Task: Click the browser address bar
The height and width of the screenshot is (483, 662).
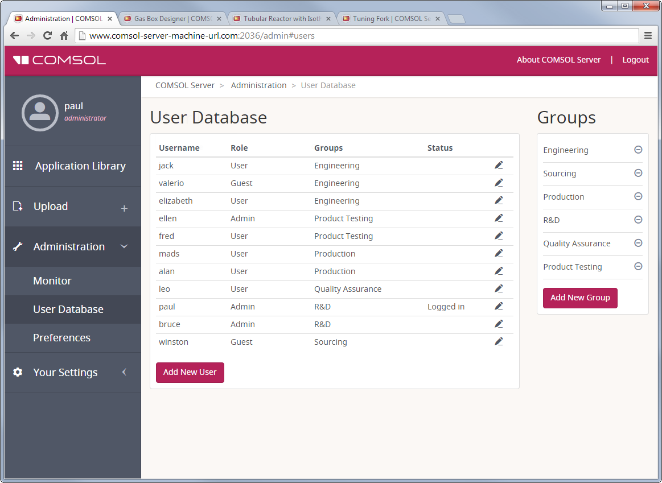Action: (x=356, y=36)
